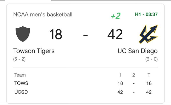Click the Towson record (5 - 2)

point(19,60)
